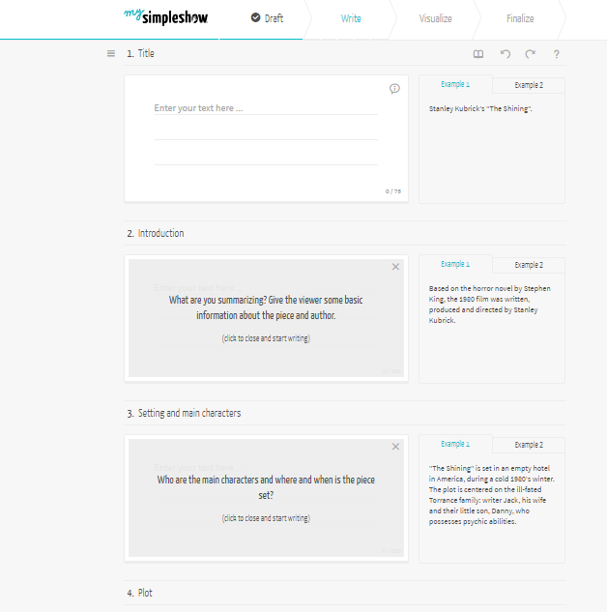Select Example 2 tab in the Title section
Viewport: 607px width, 612px height.
point(528,85)
